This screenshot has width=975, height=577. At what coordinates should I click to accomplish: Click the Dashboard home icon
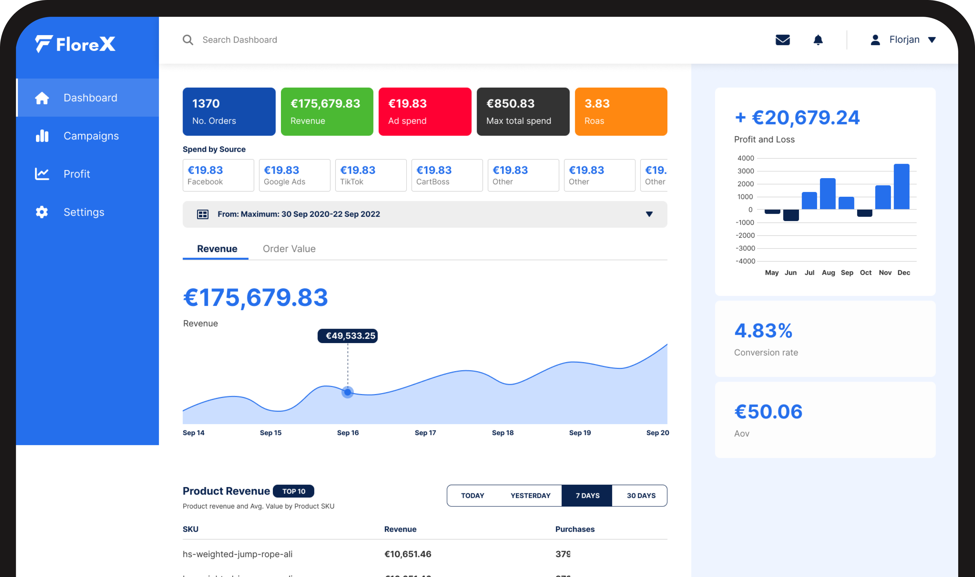point(42,98)
